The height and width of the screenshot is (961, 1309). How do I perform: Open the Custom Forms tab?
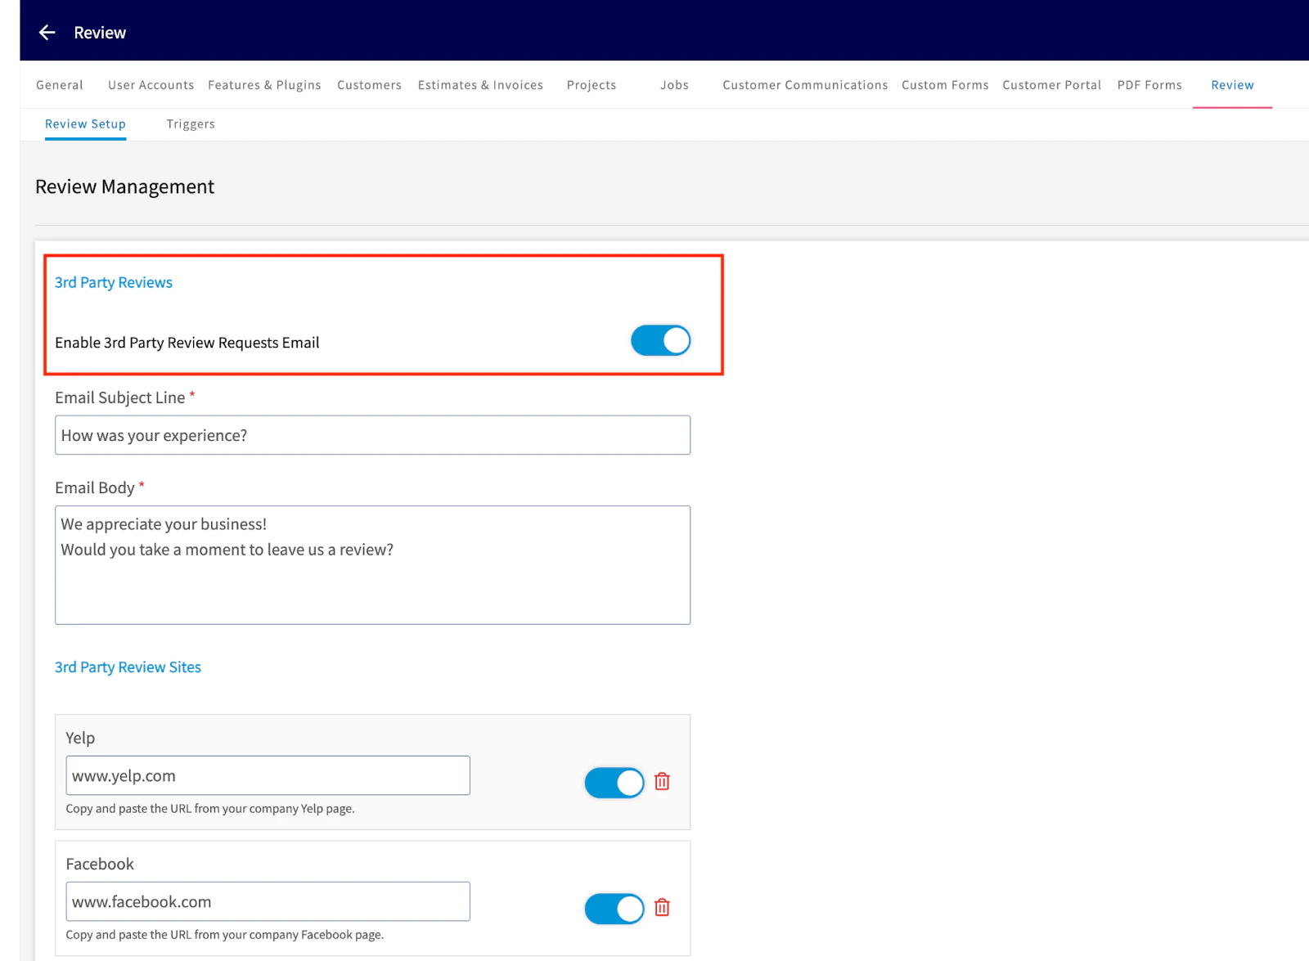(945, 85)
